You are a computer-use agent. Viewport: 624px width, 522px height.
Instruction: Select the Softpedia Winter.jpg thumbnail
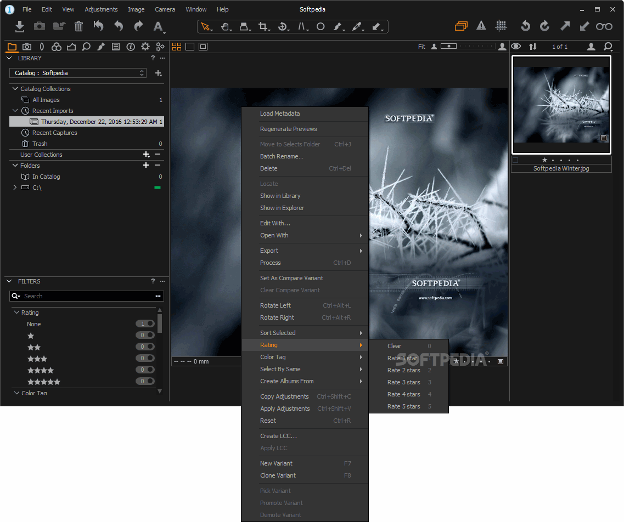(x=561, y=105)
